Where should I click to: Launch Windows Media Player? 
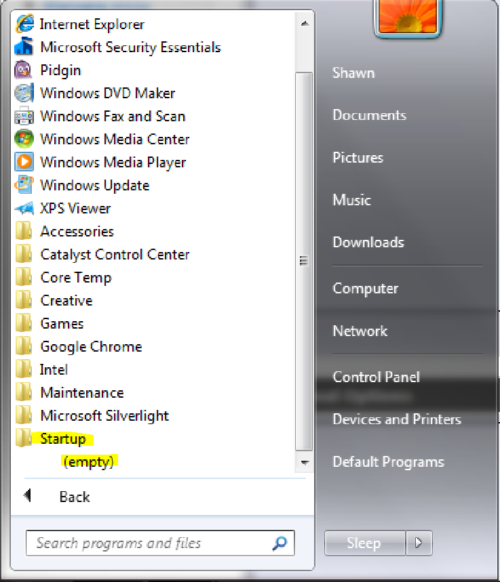[113, 163]
